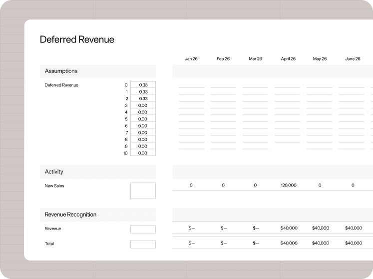Image resolution: width=373 pixels, height=279 pixels.
Task: Select the Deferred Revenue row 6 value cell
Action: click(x=143, y=125)
